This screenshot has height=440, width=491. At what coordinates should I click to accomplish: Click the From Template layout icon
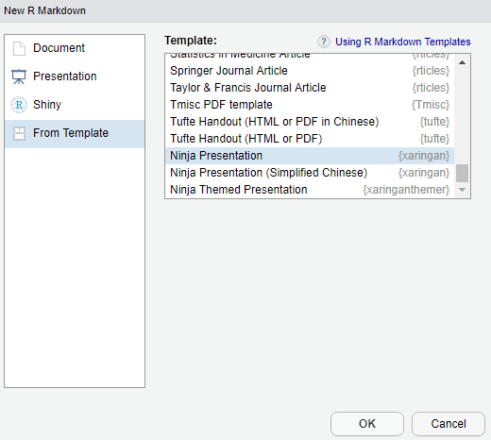(x=19, y=133)
